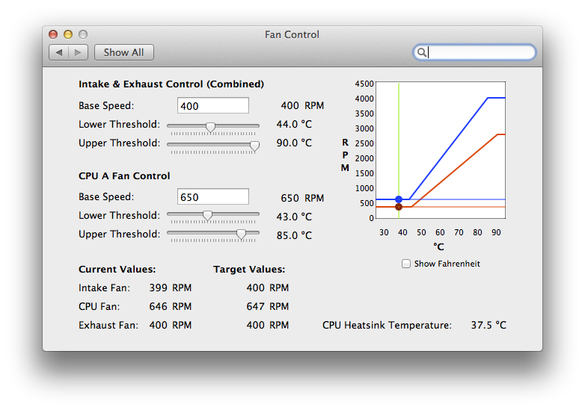Click the Show All button

tap(124, 52)
